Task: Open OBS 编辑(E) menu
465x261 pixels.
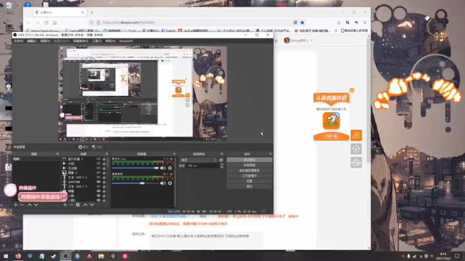Action: tap(32, 41)
